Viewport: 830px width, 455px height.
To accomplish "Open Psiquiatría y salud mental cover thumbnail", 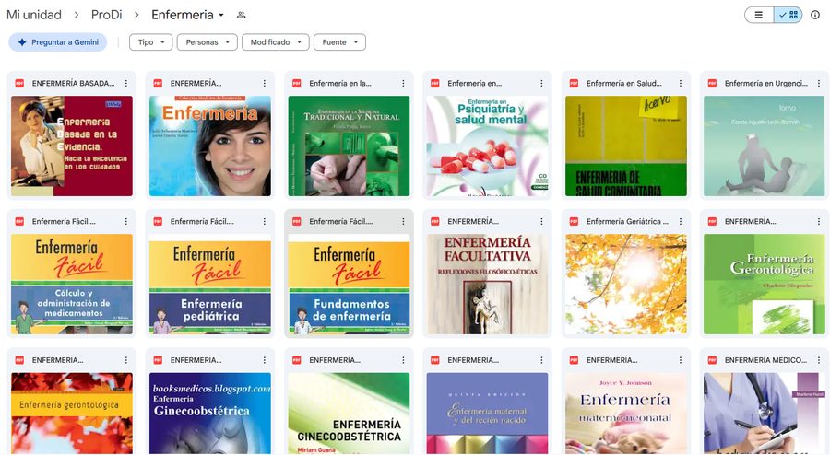I will [x=488, y=146].
